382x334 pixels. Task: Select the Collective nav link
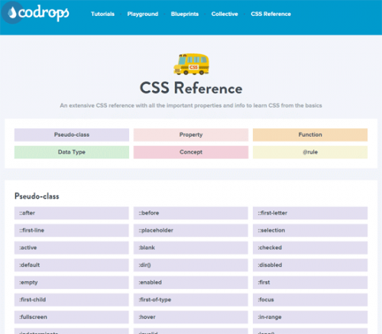coord(225,14)
